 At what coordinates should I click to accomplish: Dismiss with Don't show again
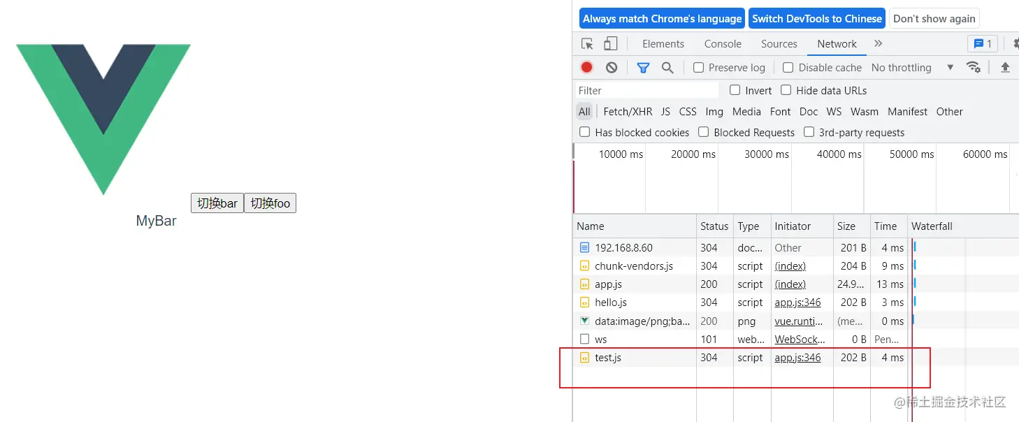pos(934,19)
